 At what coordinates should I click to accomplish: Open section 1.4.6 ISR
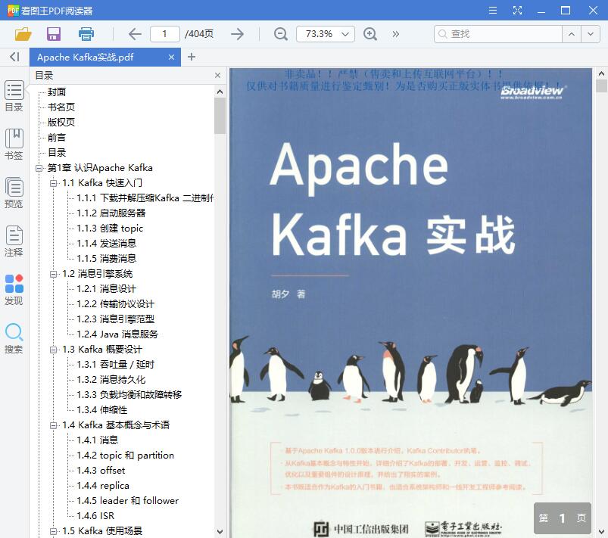coord(95,515)
